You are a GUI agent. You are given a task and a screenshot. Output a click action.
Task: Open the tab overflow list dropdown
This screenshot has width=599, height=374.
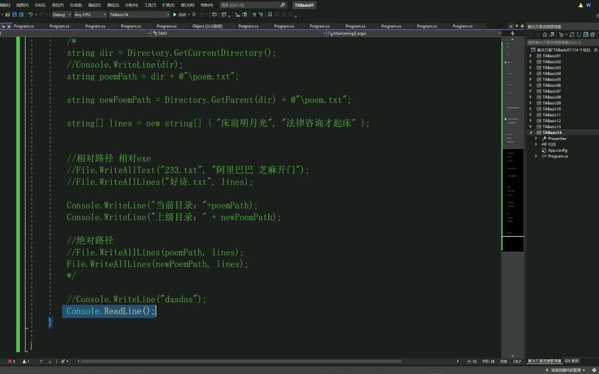pyautogui.click(x=517, y=26)
